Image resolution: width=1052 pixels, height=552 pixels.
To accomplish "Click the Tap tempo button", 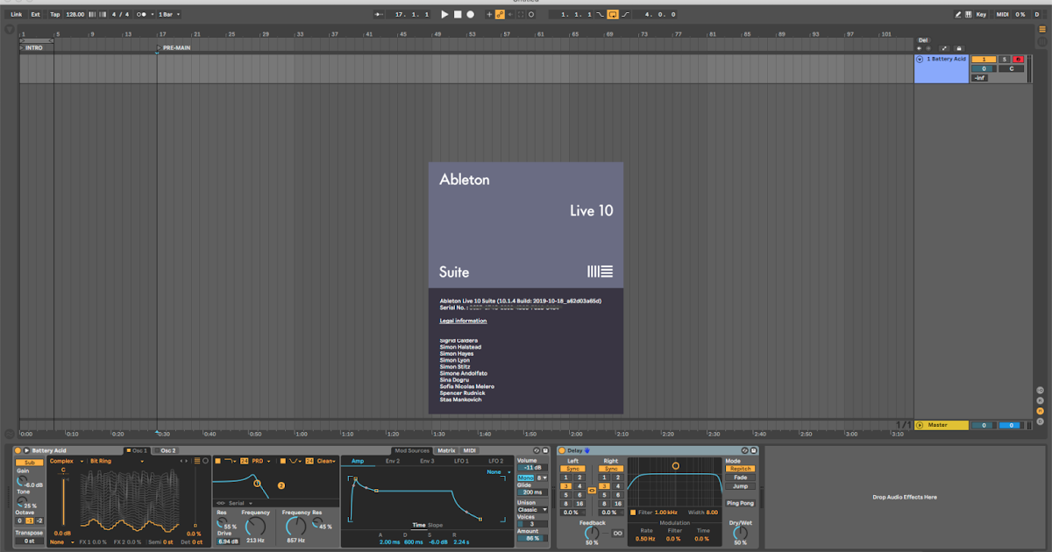I will click(55, 15).
